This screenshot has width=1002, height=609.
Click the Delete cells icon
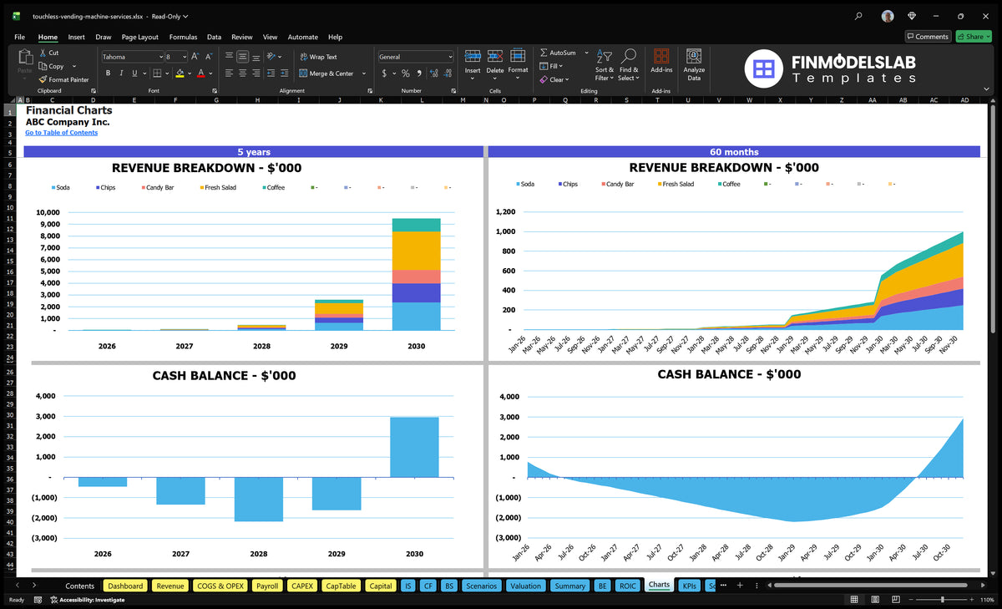coord(495,56)
